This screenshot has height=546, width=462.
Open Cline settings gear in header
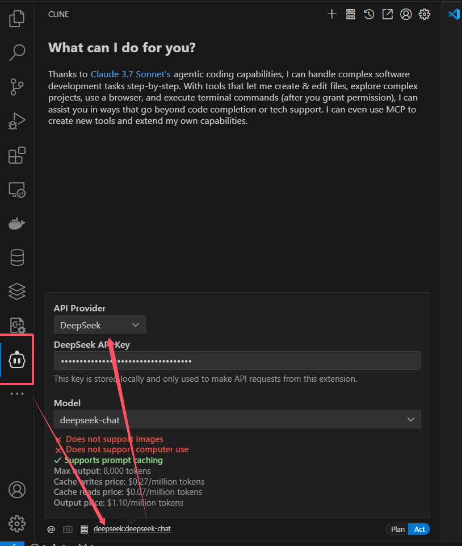[424, 14]
